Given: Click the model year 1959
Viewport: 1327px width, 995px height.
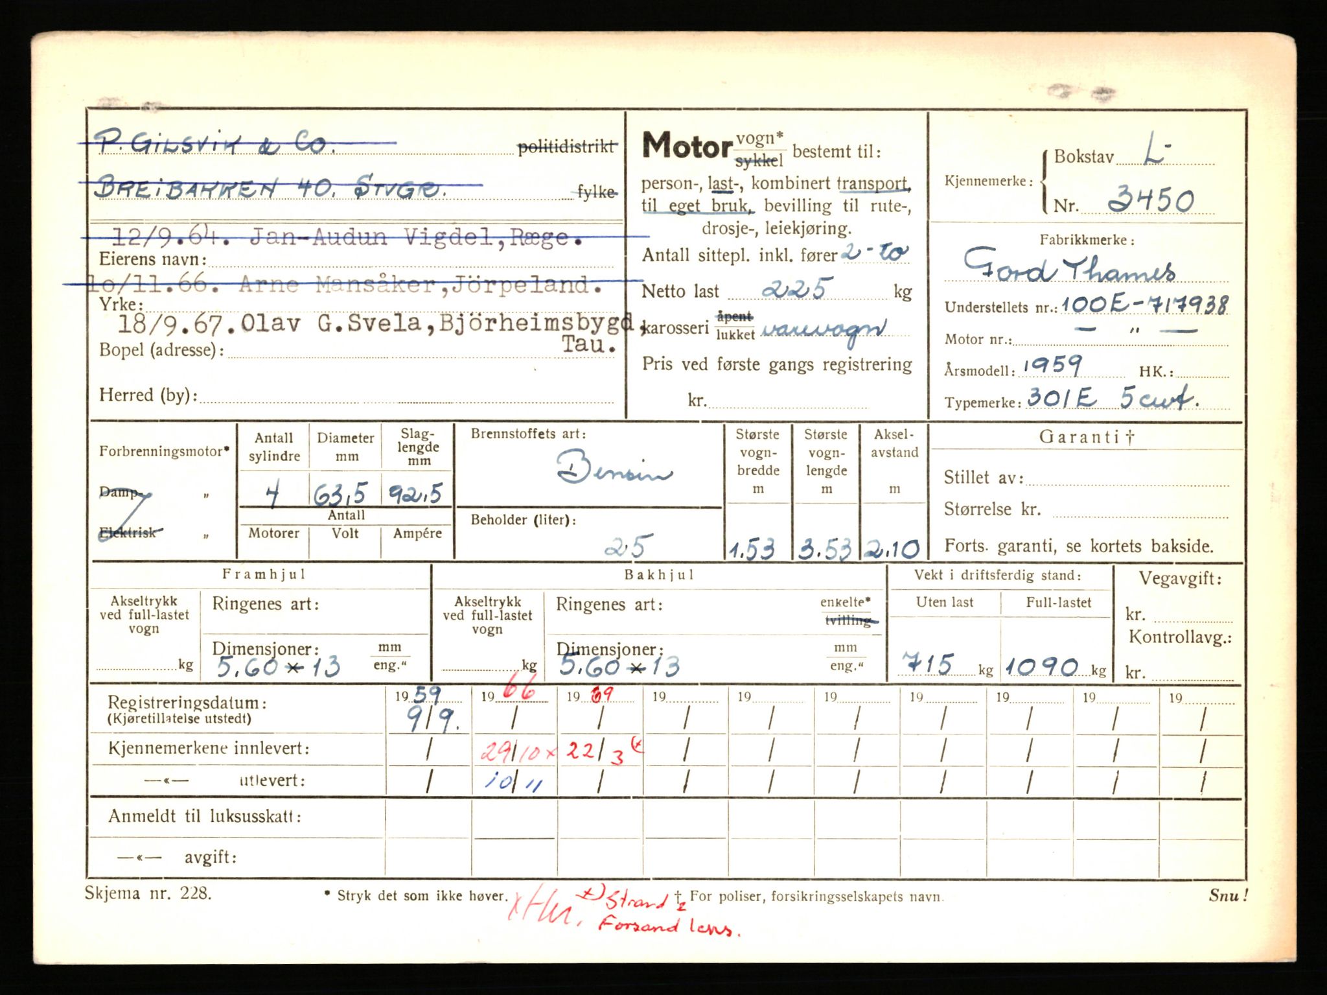Looking at the screenshot, I should point(1052,366).
